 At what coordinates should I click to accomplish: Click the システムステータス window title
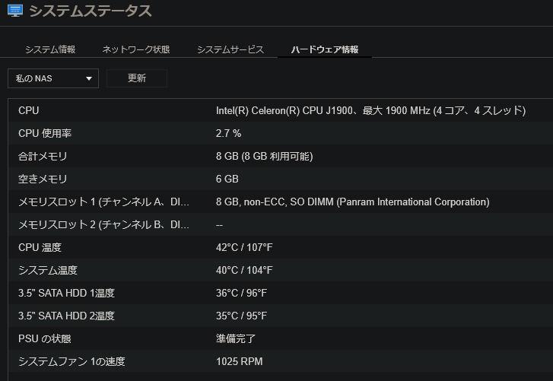tap(91, 11)
